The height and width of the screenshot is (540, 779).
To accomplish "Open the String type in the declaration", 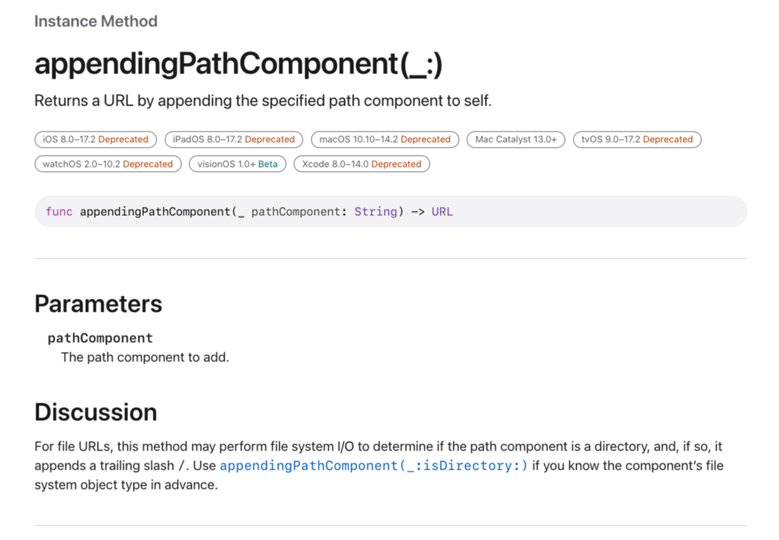I will tap(375, 212).
